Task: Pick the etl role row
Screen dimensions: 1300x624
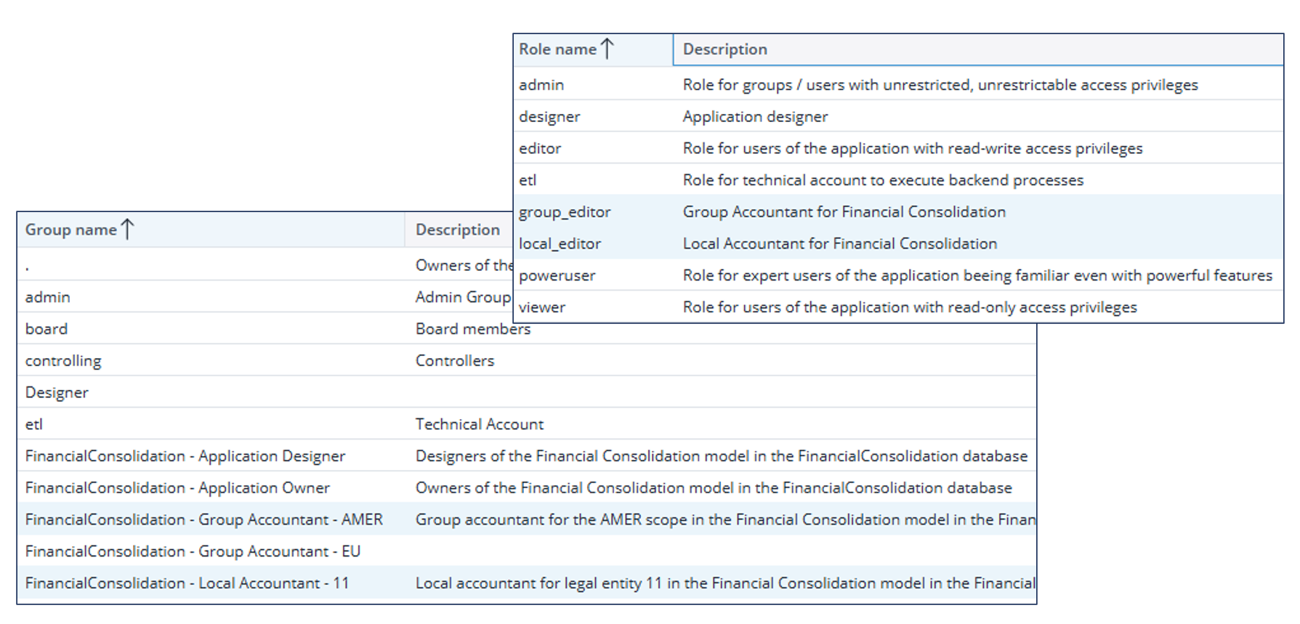Action: pyautogui.click(x=898, y=180)
